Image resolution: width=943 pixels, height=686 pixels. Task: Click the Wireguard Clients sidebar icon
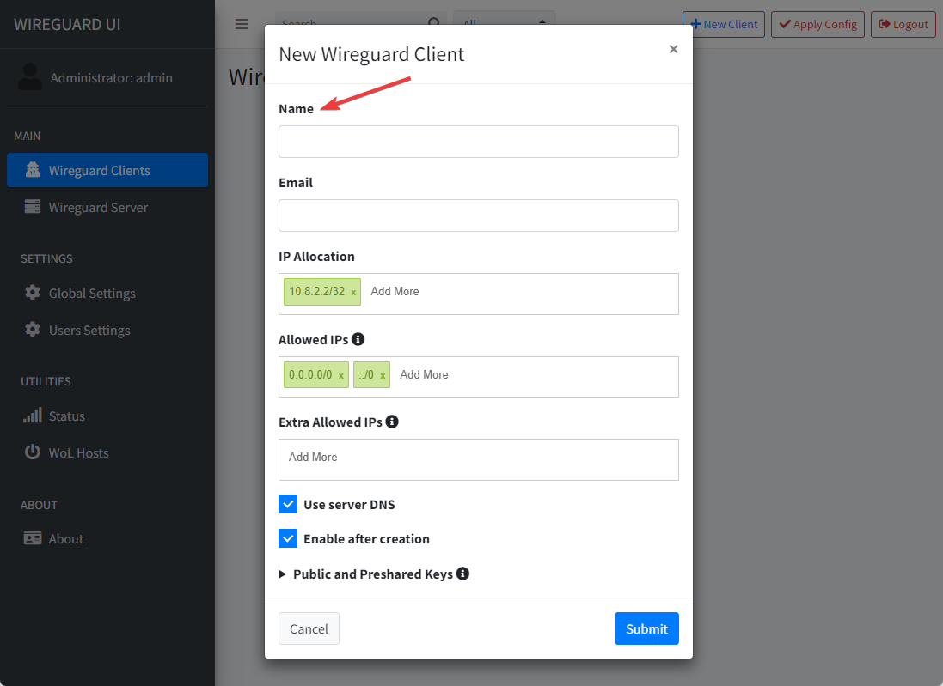click(x=33, y=170)
